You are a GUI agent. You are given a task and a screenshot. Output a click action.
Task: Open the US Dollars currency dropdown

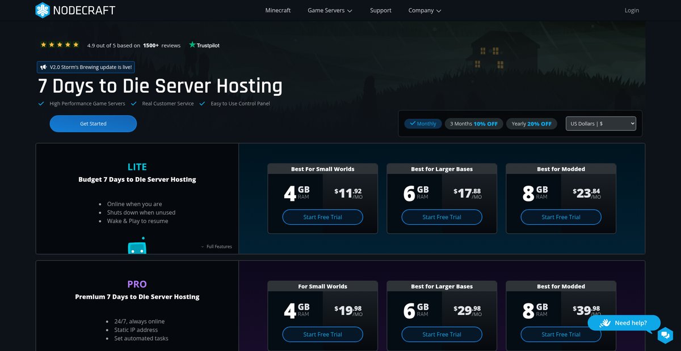(x=601, y=123)
